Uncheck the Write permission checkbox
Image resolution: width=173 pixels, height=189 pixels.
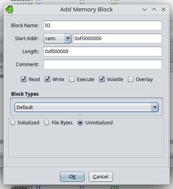(x=47, y=79)
